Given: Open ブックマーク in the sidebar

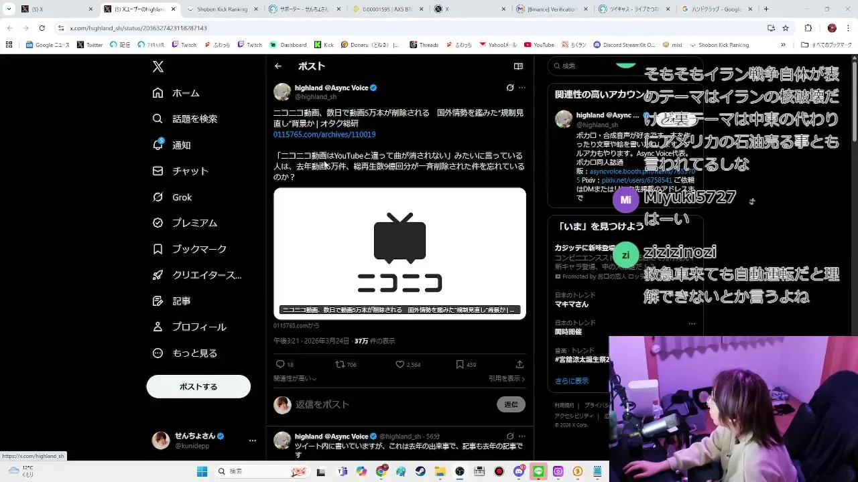Looking at the screenshot, I should (190, 249).
